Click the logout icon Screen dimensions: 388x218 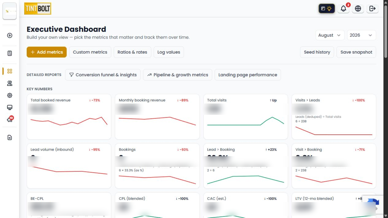click(x=372, y=9)
